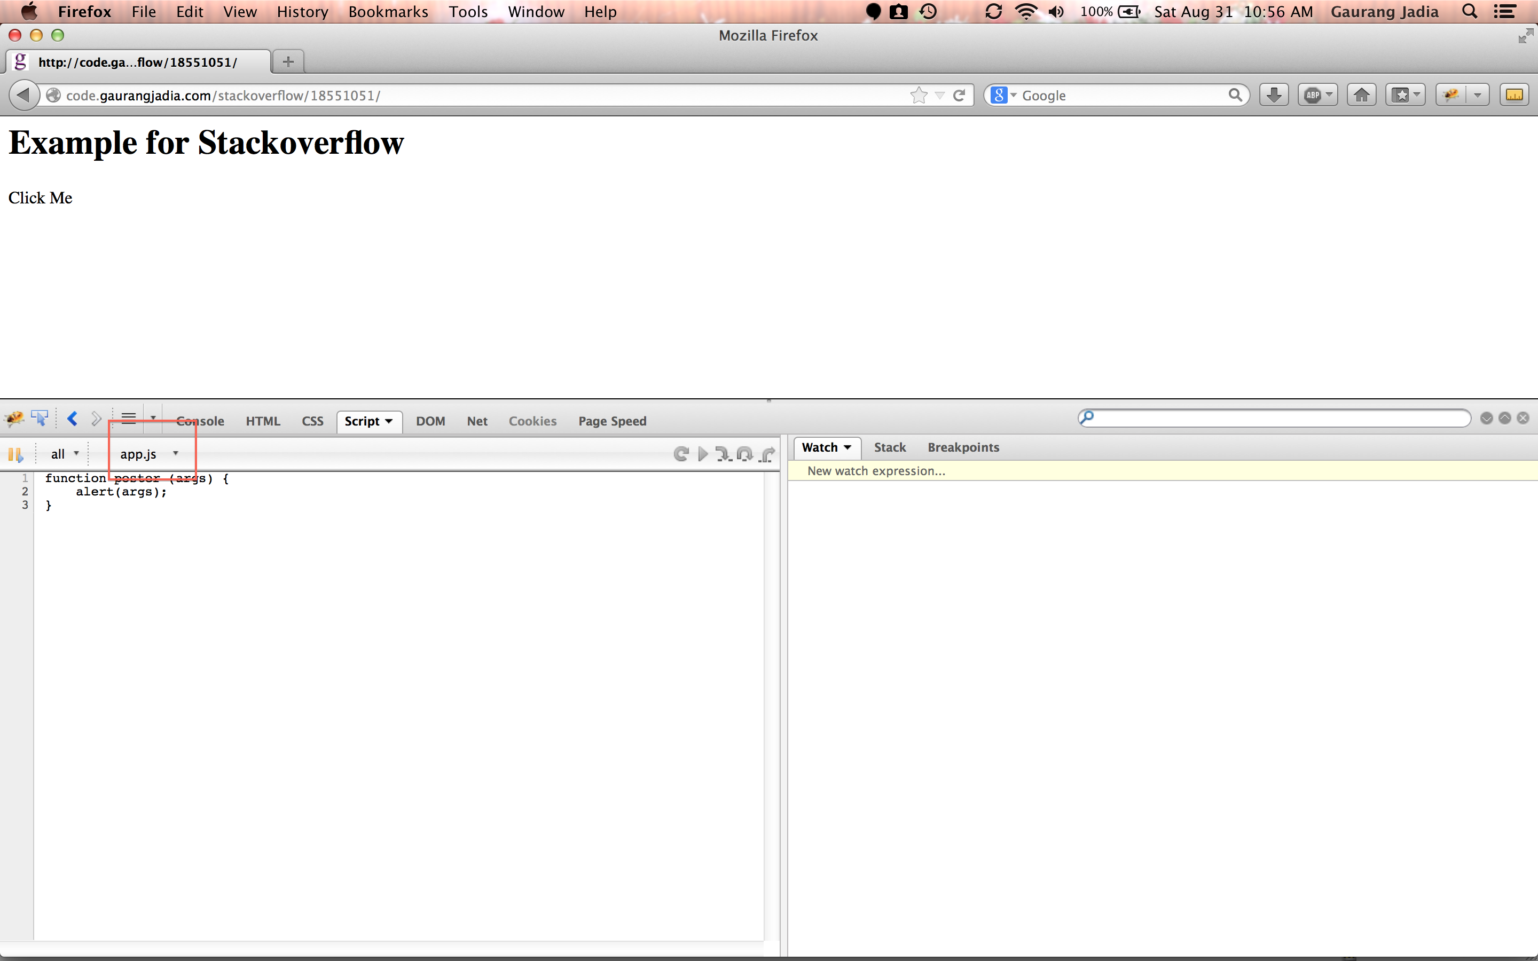Click the Break On Next pause icon
The height and width of the screenshot is (961, 1538).
15,454
